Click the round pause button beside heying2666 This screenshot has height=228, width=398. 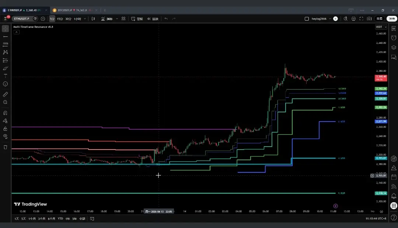(x=335, y=19)
